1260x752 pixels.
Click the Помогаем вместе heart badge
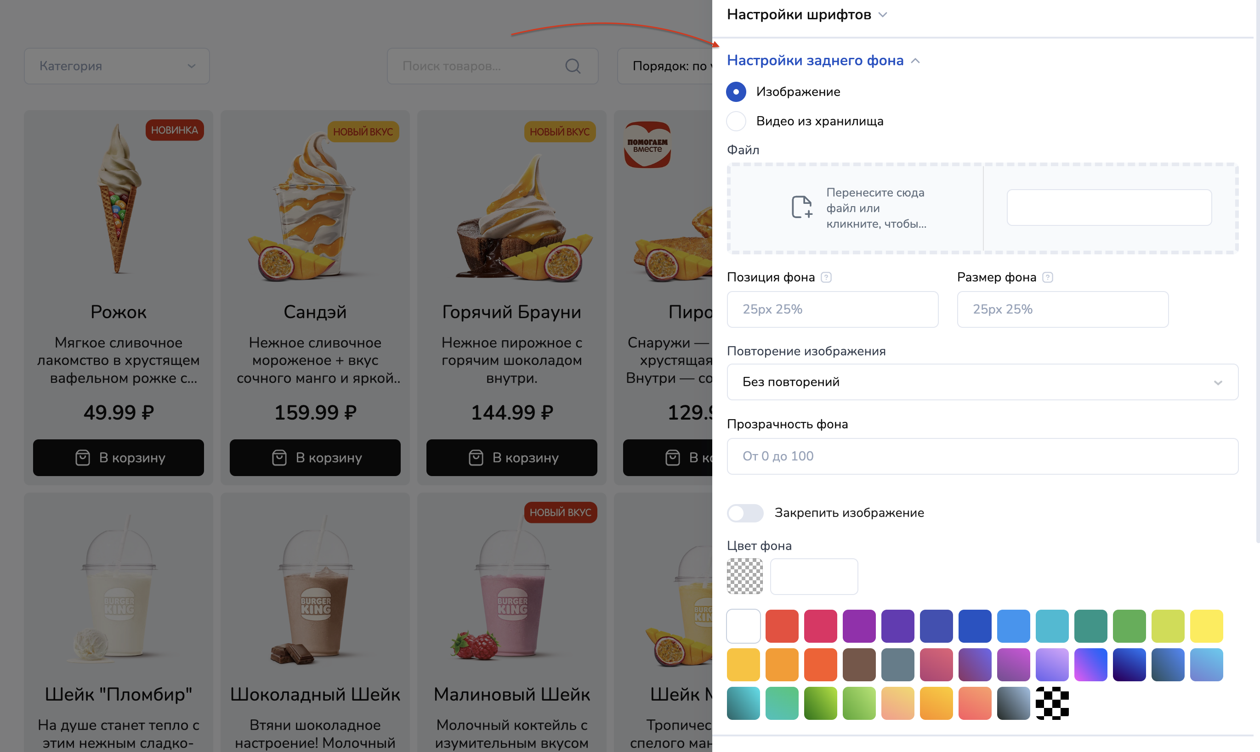tap(647, 145)
